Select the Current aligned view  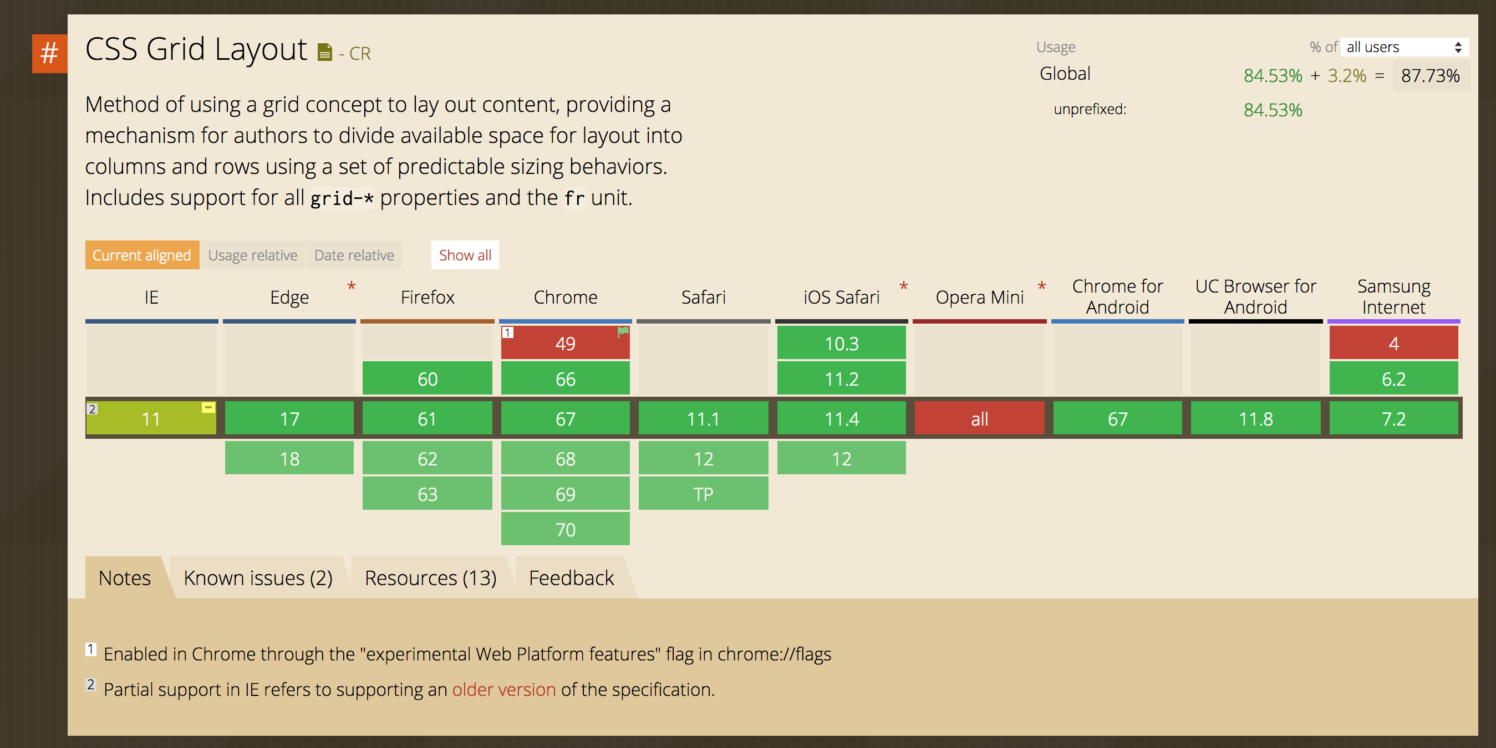(142, 255)
